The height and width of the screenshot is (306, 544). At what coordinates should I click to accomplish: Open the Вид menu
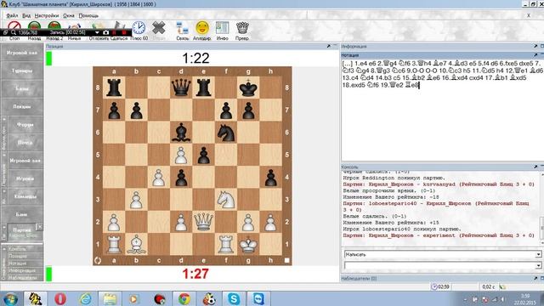pyautogui.click(x=26, y=15)
